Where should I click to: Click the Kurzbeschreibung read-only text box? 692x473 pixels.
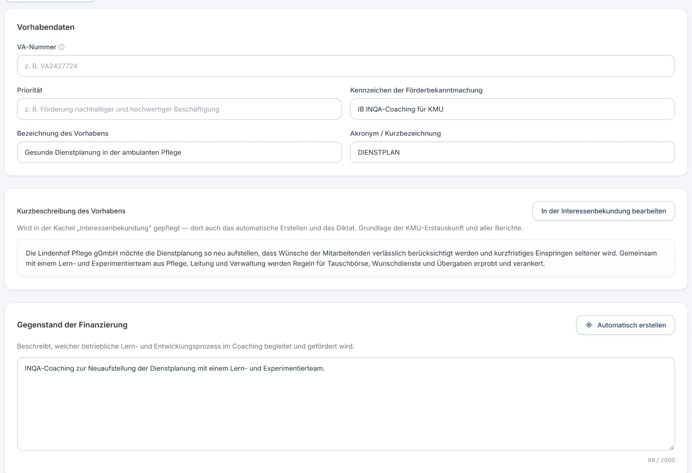[346, 258]
